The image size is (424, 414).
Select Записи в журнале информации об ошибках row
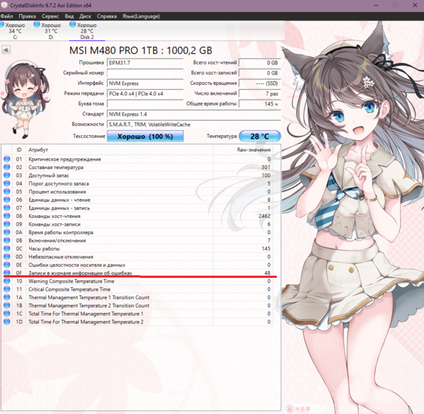(137, 273)
